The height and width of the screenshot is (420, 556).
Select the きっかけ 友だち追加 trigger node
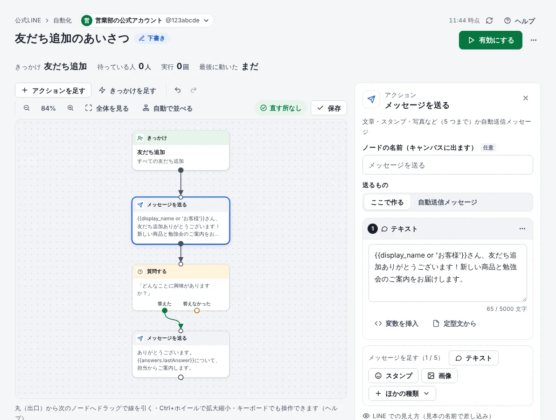(181, 151)
